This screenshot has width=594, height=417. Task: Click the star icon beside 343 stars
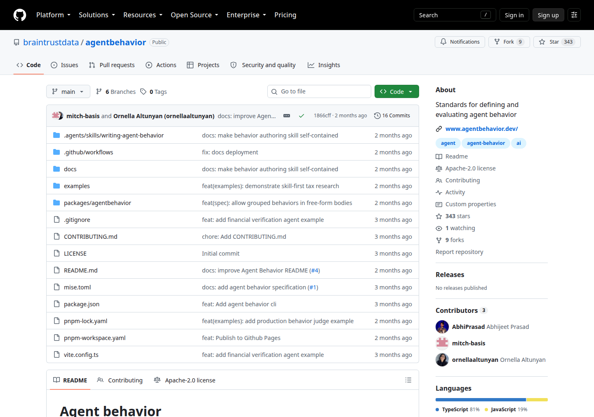point(439,216)
